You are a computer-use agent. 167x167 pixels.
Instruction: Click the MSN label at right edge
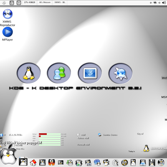click(164, 97)
